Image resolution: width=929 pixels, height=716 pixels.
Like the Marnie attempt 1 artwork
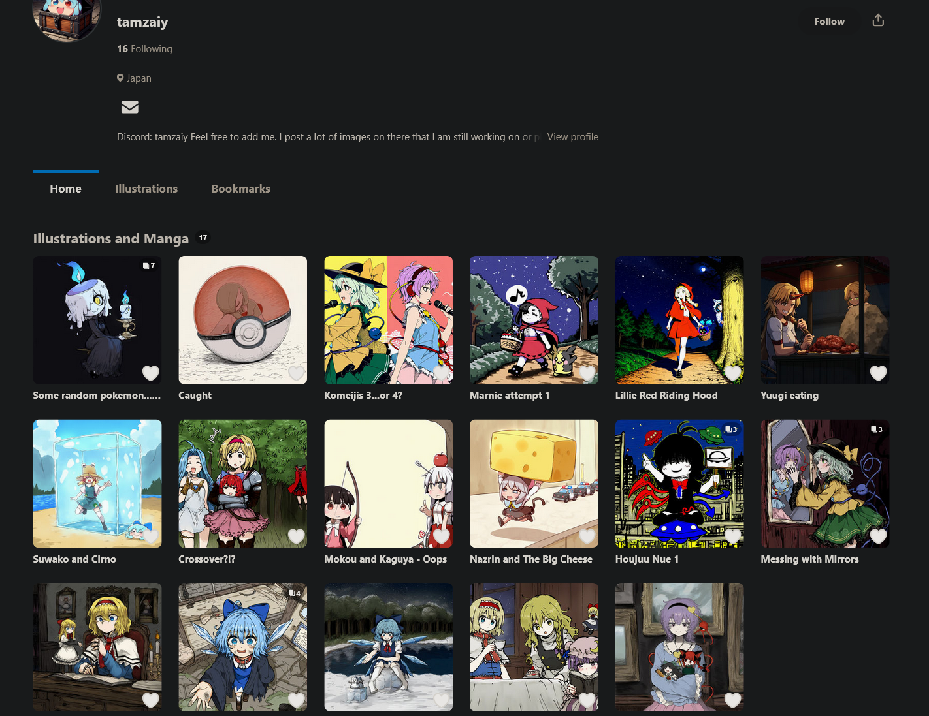pyautogui.click(x=587, y=373)
